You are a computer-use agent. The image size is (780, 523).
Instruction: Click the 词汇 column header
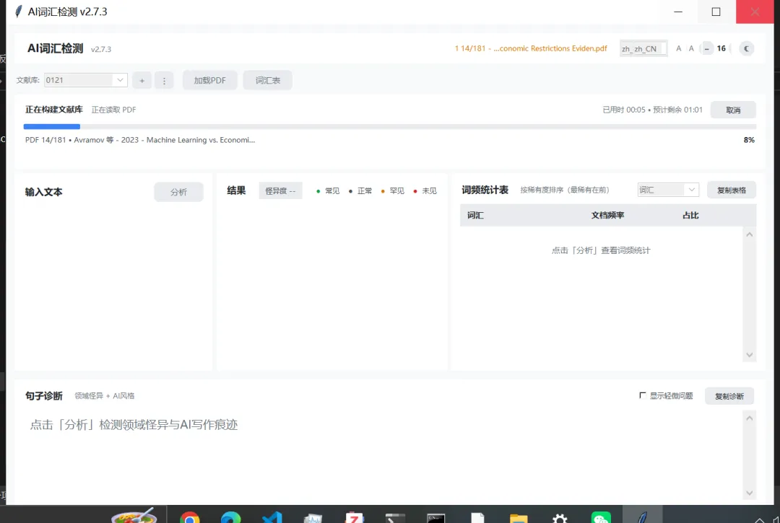[x=475, y=215]
